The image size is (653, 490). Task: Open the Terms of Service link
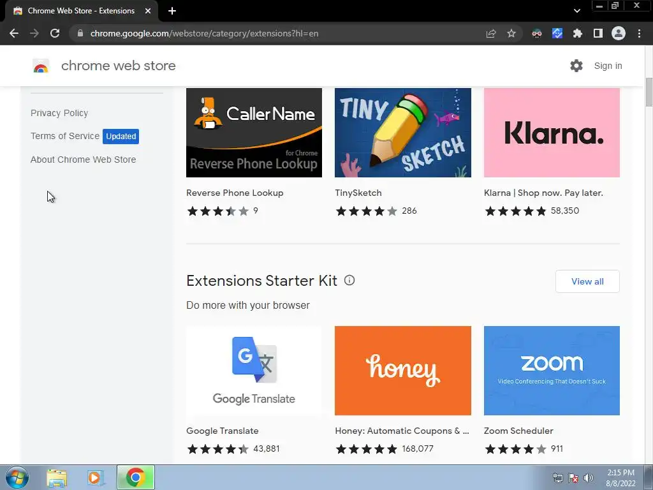tap(65, 136)
